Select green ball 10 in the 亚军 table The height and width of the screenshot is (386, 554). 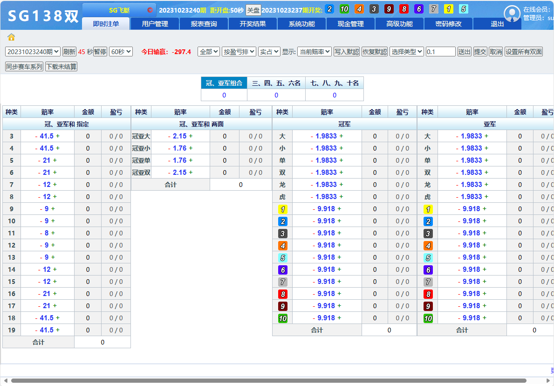(428, 318)
